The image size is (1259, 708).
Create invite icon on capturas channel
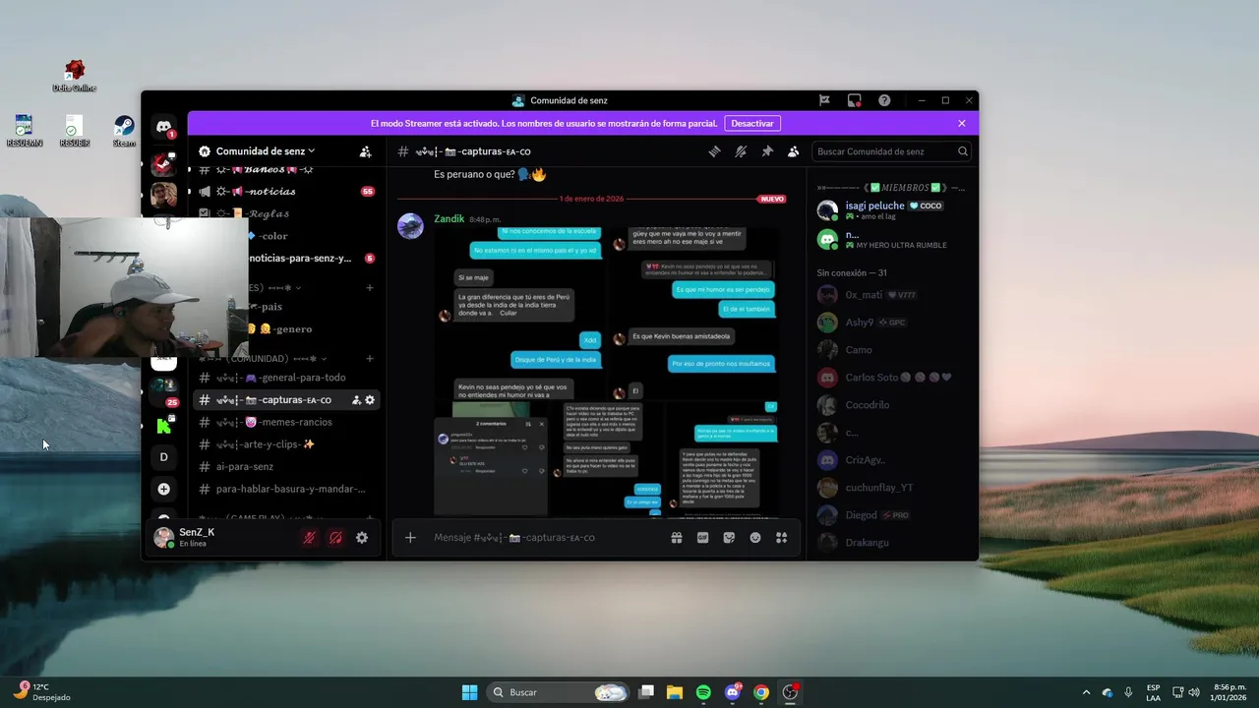click(356, 400)
